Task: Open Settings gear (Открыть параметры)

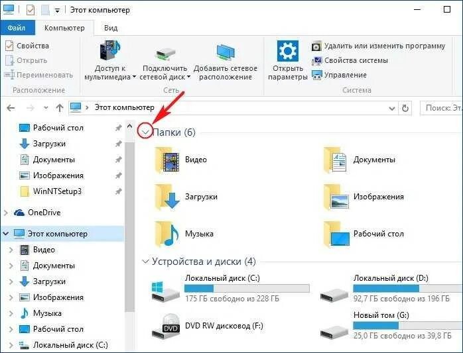Action: tap(288, 51)
